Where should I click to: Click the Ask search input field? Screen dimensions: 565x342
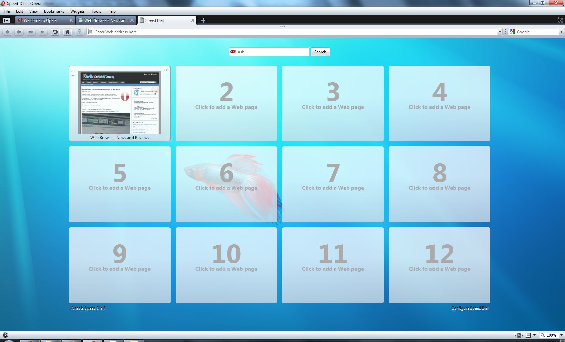272,52
